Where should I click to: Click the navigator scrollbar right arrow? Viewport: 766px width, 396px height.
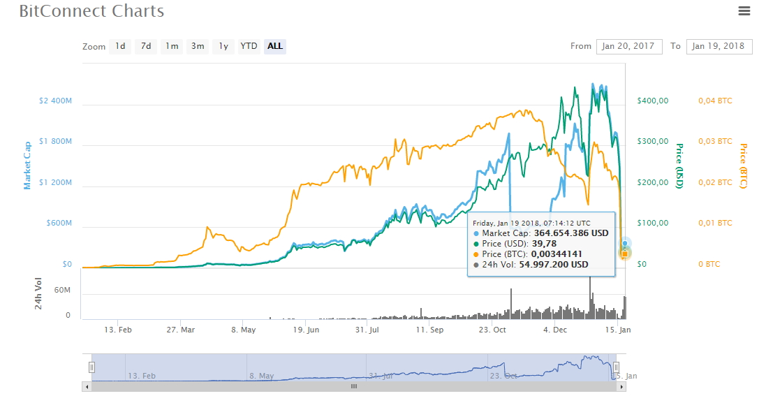621,387
